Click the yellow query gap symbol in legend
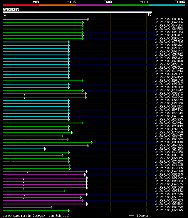The height and width of the screenshot is (218, 188). 24,216
